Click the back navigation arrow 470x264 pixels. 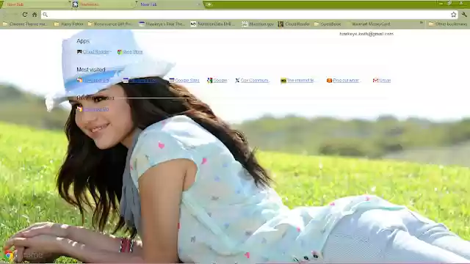[5, 15]
